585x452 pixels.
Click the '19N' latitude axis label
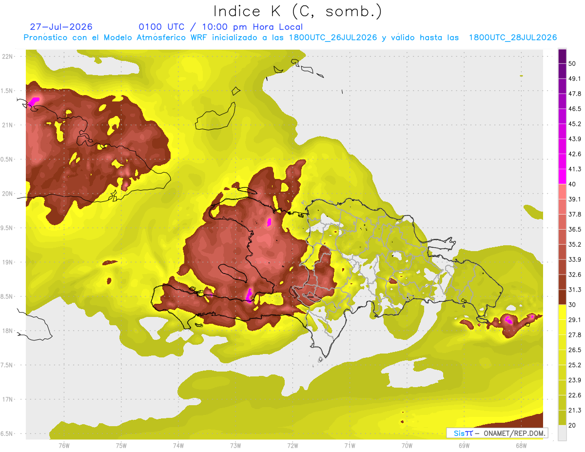coord(7,262)
